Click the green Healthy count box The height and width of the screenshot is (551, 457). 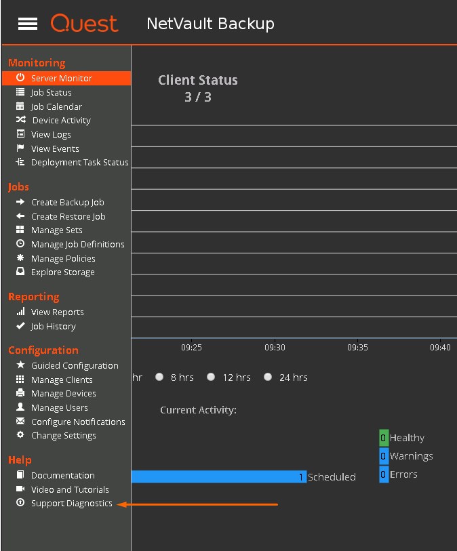coord(384,438)
